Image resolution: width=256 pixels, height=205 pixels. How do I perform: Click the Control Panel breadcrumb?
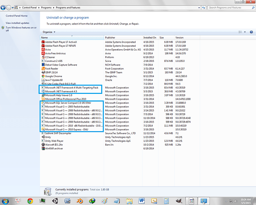[29, 8]
